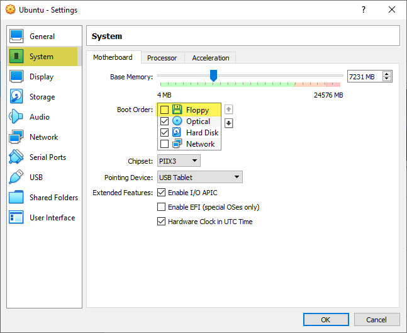
Task: Open the Serial Ports connector icon
Action: coord(16,157)
